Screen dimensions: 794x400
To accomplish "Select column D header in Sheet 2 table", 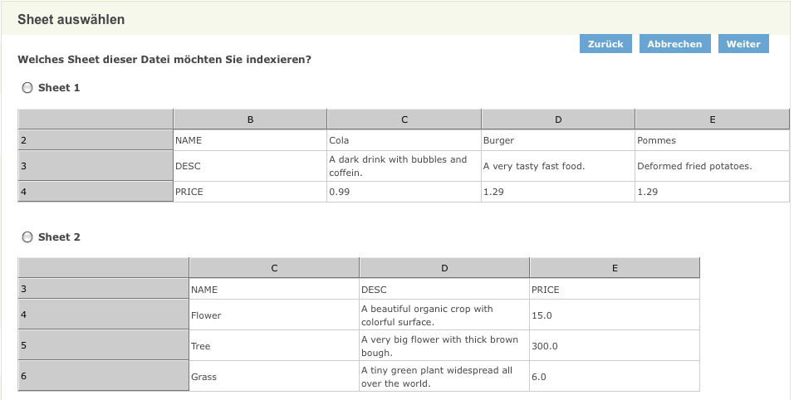I will 444,268.
